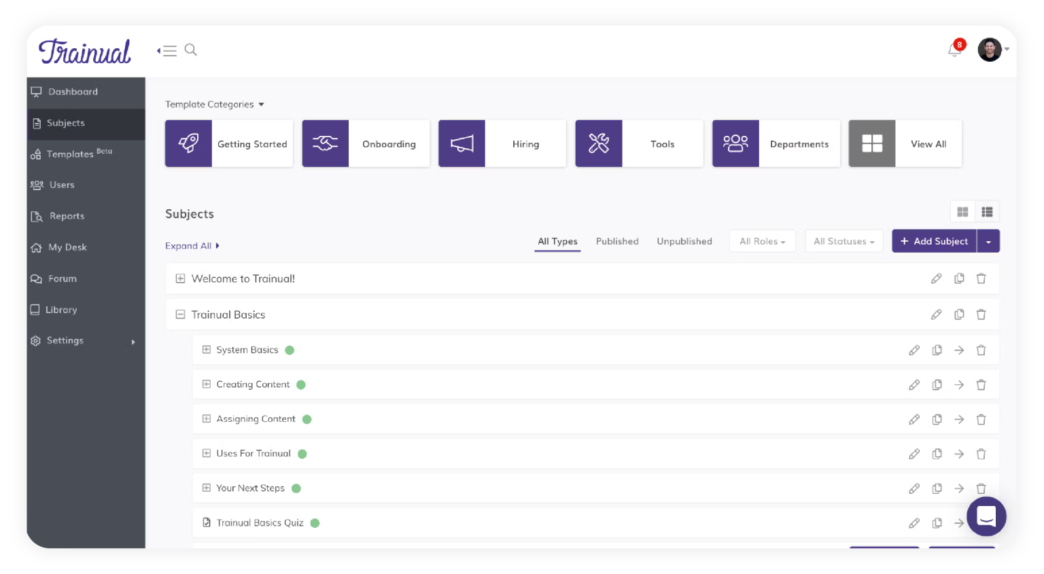
Task: Switch to the Published tab
Action: pos(617,241)
